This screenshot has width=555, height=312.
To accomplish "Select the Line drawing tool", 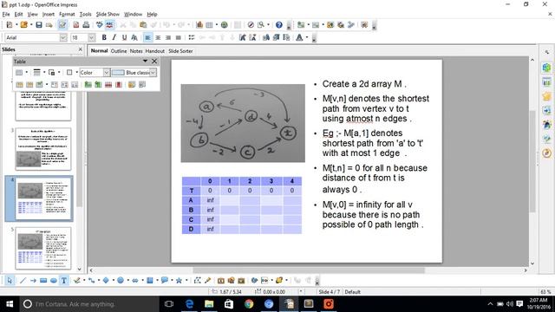I will [23, 281].
